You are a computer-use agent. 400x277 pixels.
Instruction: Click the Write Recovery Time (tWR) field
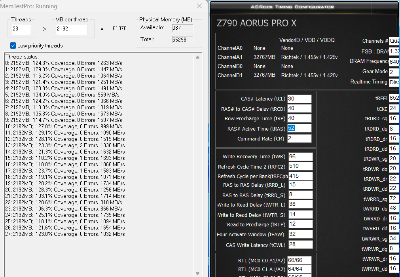point(301,157)
